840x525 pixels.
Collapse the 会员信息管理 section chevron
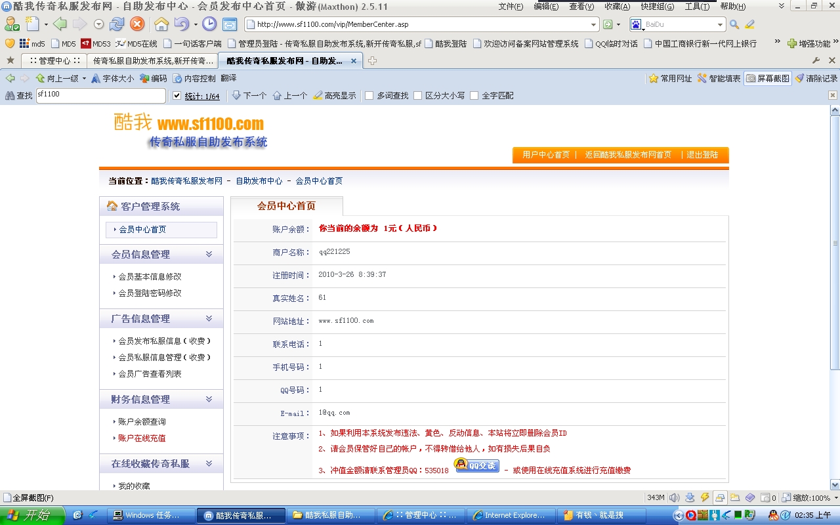click(x=209, y=254)
